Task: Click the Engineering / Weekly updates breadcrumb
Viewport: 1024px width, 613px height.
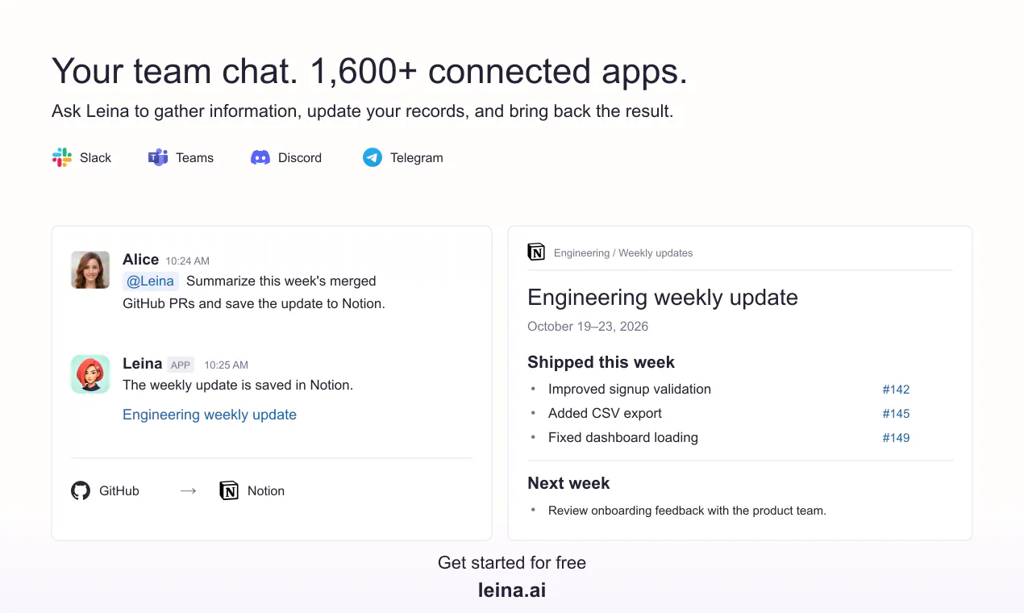Action: pyautogui.click(x=623, y=252)
